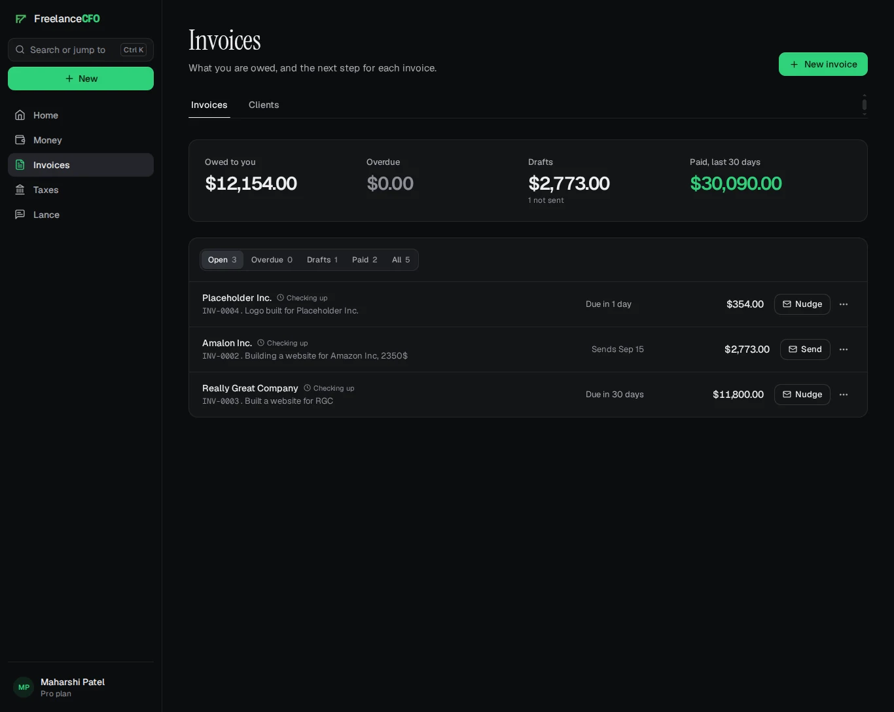Click the New button in sidebar
Screen dimensions: 894x712
coord(80,79)
